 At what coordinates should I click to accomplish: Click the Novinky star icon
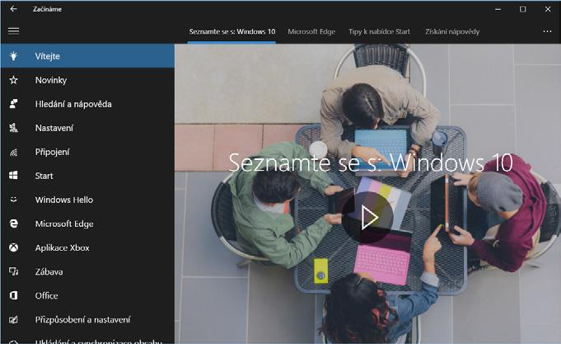coord(14,80)
